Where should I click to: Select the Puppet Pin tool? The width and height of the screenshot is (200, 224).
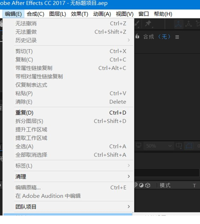[x=148, y=24]
